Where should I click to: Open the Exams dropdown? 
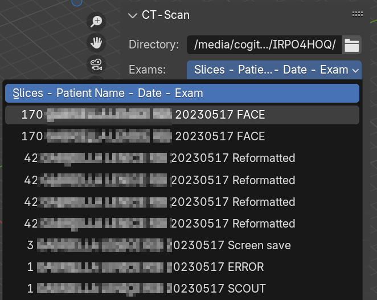tap(274, 70)
